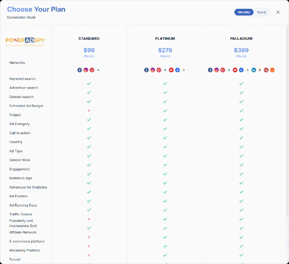Click the PowerAdSpy logo
This screenshot has width=289, height=264.
point(25,42)
